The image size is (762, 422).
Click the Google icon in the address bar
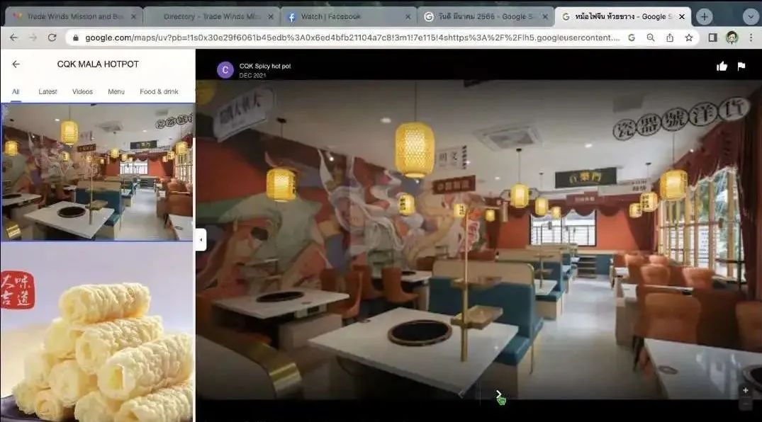coord(632,38)
